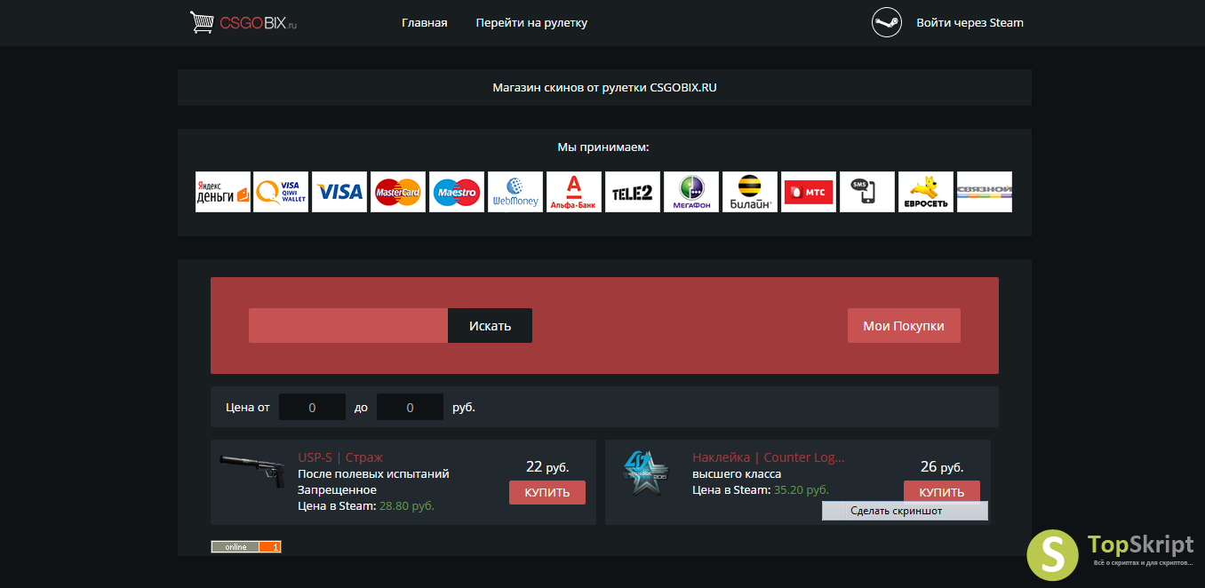Open the Наклейка | Counter Log... title
Viewport: 1205px width, 588px height.
click(x=769, y=457)
